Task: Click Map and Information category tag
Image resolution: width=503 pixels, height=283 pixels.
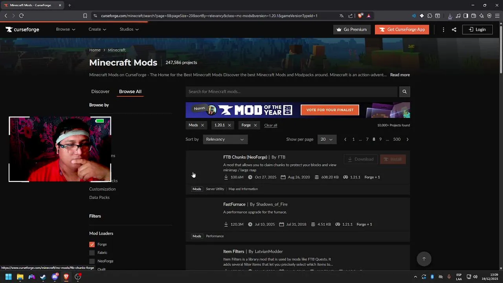Action: [243, 189]
